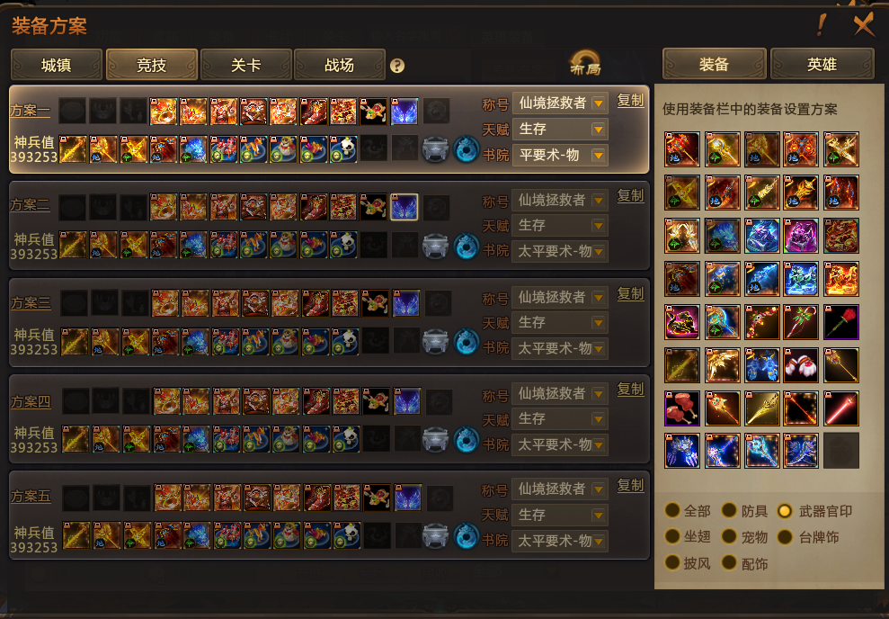This screenshot has width=889, height=619.
Task: Open the 布局 layout arrow icon
Action: [x=585, y=63]
